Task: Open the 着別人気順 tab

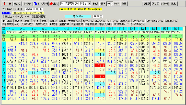Action: (x=106, y=24)
